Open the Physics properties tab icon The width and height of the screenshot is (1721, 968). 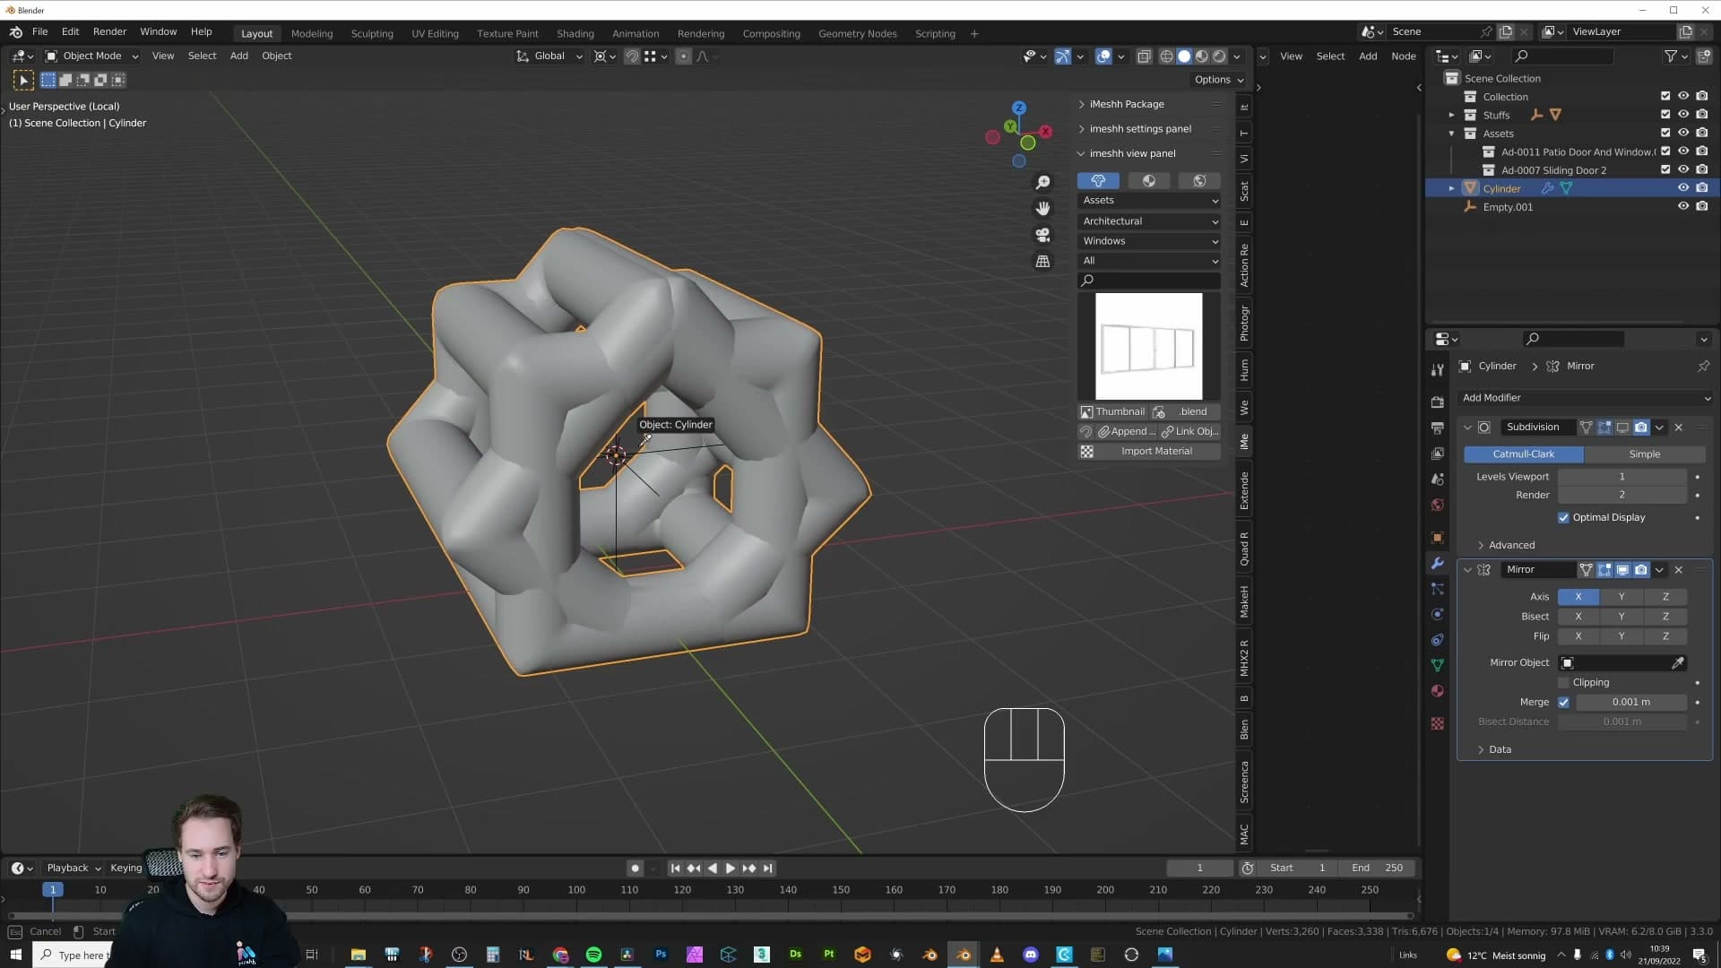point(1438,614)
